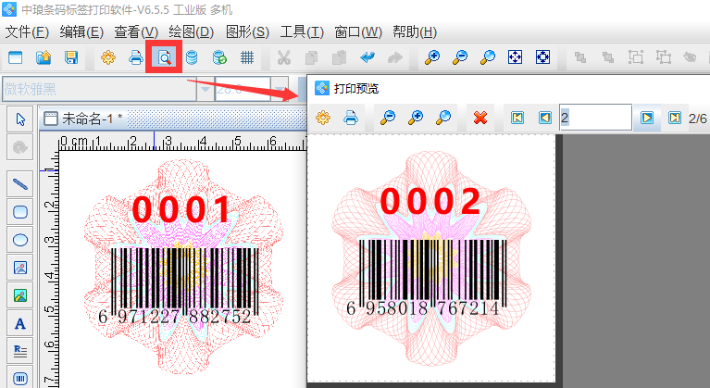
Task: Fit canvas to window arrows icon
Action: point(516,57)
